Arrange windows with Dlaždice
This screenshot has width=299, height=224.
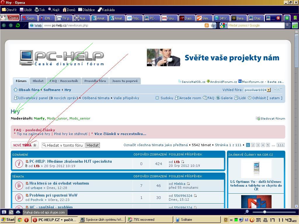pyautogui.click(x=86, y=10)
